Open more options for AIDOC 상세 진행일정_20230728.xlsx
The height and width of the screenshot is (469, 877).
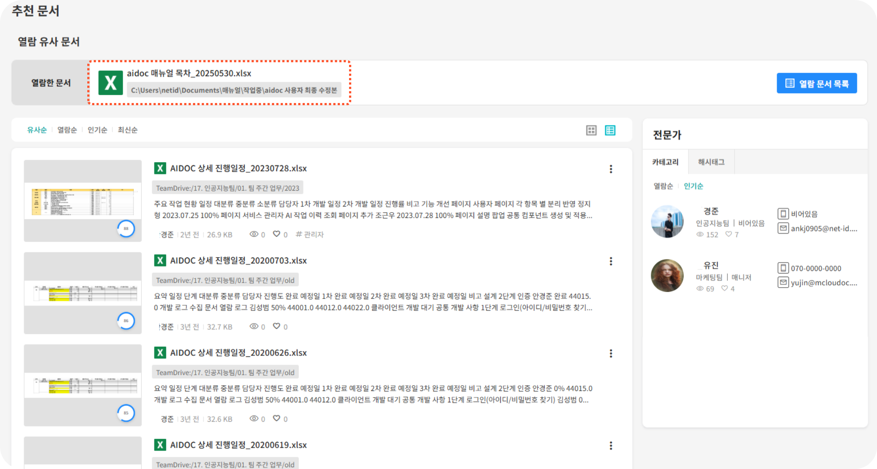[x=611, y=169]
